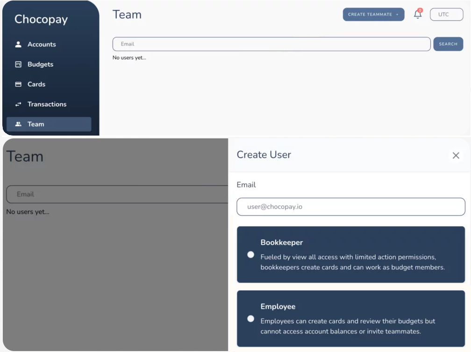
Task: Focus the user@chocopay.io email field
Action: (350, 207)
